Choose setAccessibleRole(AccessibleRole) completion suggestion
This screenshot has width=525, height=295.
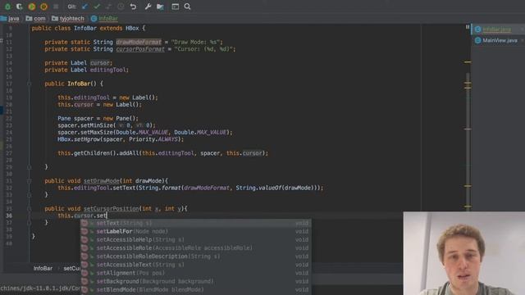pyautogui.click(x=196, y=248)
